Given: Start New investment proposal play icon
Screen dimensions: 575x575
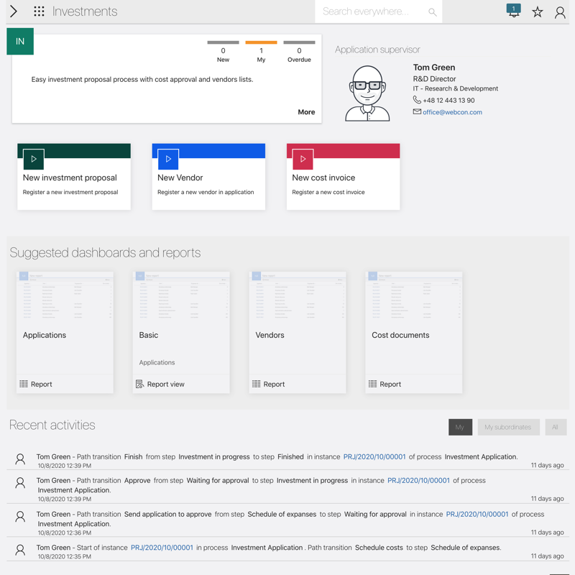Looking at the screenshot, I should (34, 159).
